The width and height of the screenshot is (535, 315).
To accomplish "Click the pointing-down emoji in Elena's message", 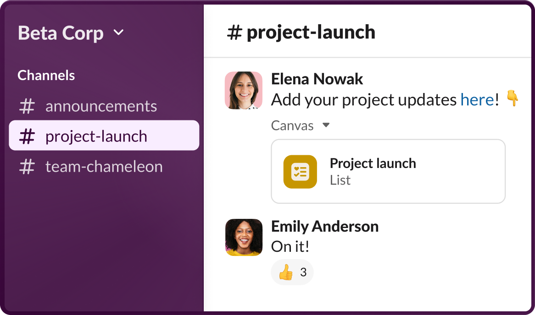I will tap(513, 98).
